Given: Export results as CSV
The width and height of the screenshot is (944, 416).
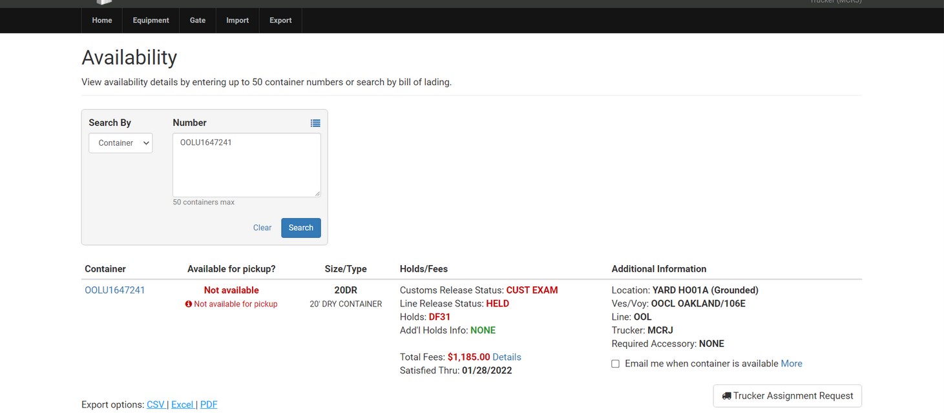Looking at the screenshot, I should coord(156,404).
